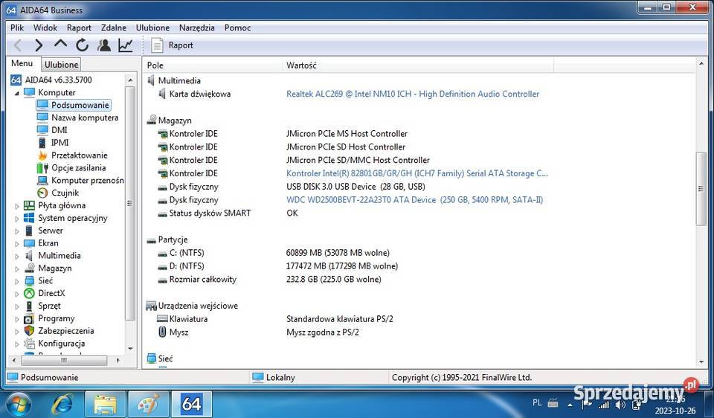Open the File Explorer taskbar icon
This screenshot has width=714, height=418.
(x=105, y=405)
